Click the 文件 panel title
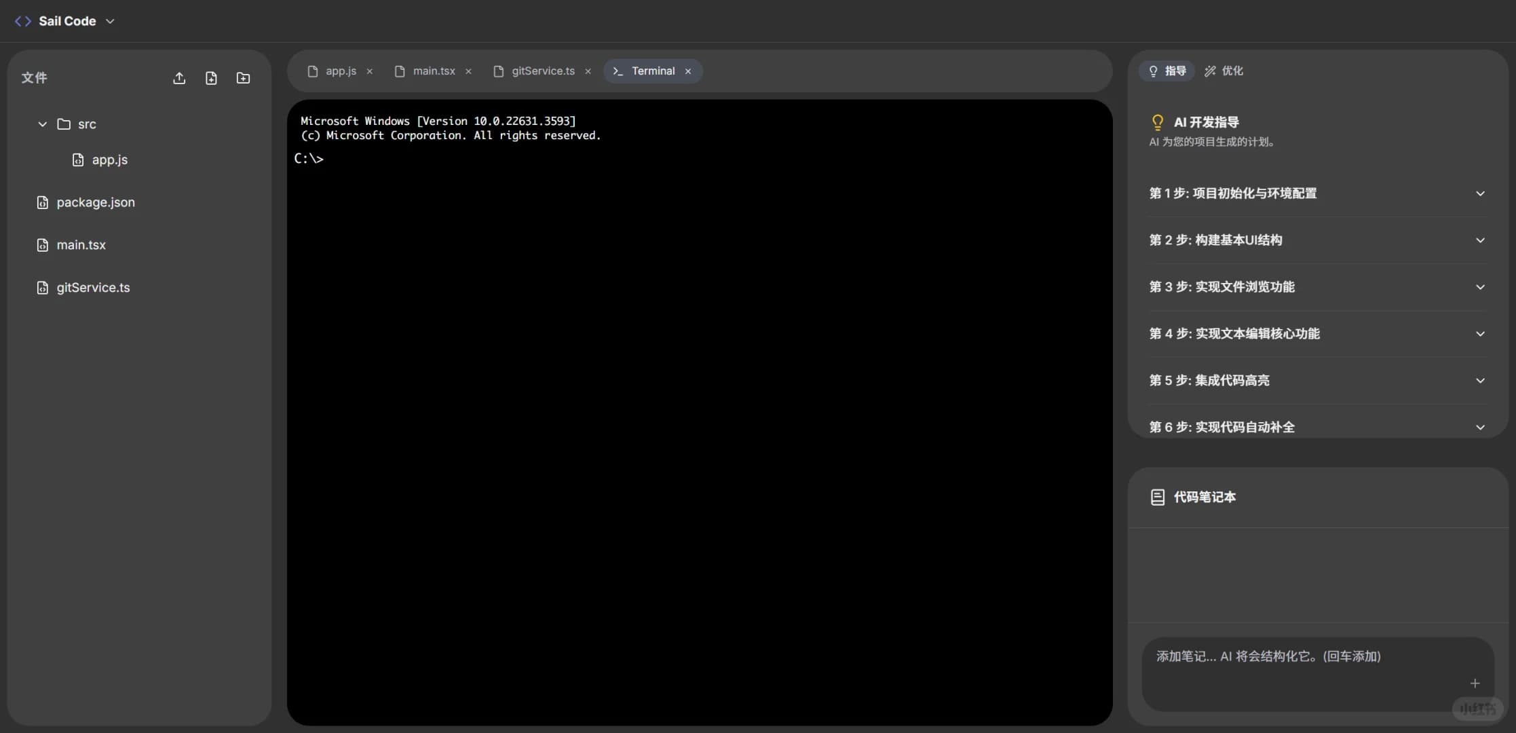This screenshot has height=733, width=1516. click(x=34, y=78)
